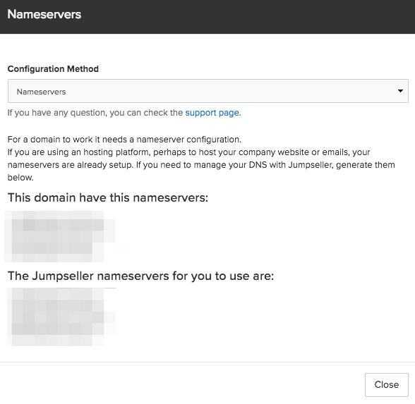Click the dropdown caret arrow icon

click(400, 91)
